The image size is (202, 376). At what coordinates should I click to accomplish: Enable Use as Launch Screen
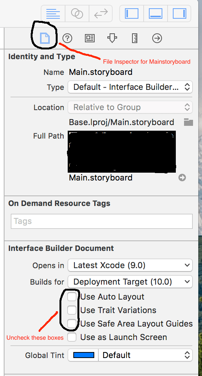(72, 337)
